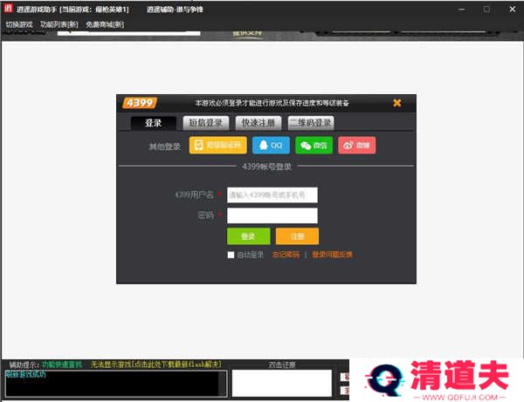The image size is (524, 402).
Task: Open the 功能列表[新] menu
Action: point(59,24)
